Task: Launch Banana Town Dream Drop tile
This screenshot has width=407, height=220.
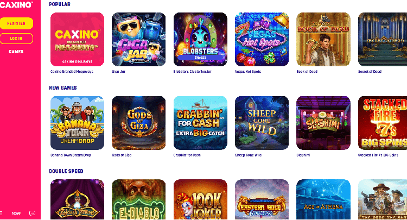Action: click(78, 123)
